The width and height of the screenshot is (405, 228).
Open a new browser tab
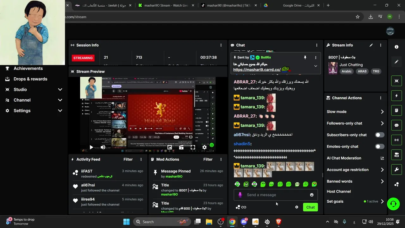(328, 5)
